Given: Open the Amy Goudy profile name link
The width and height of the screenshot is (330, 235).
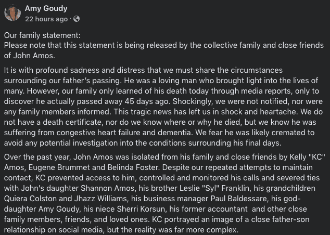Looking at the screenshot, I should [46, 8].
